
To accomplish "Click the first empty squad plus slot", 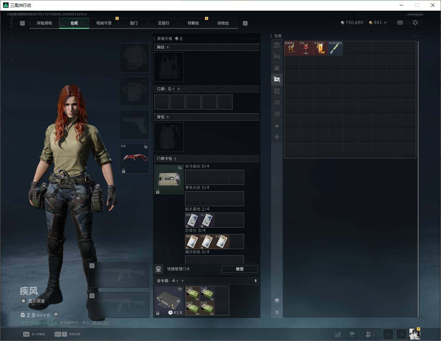I will click(388, 334).
